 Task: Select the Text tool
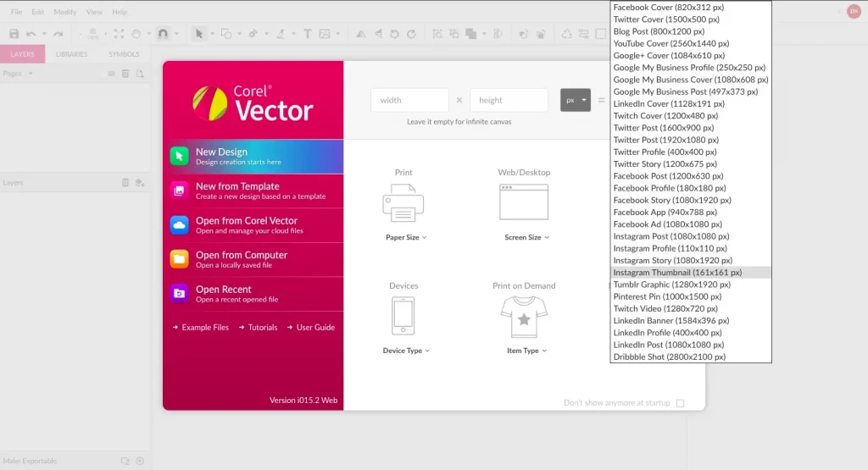coord(307,34)
